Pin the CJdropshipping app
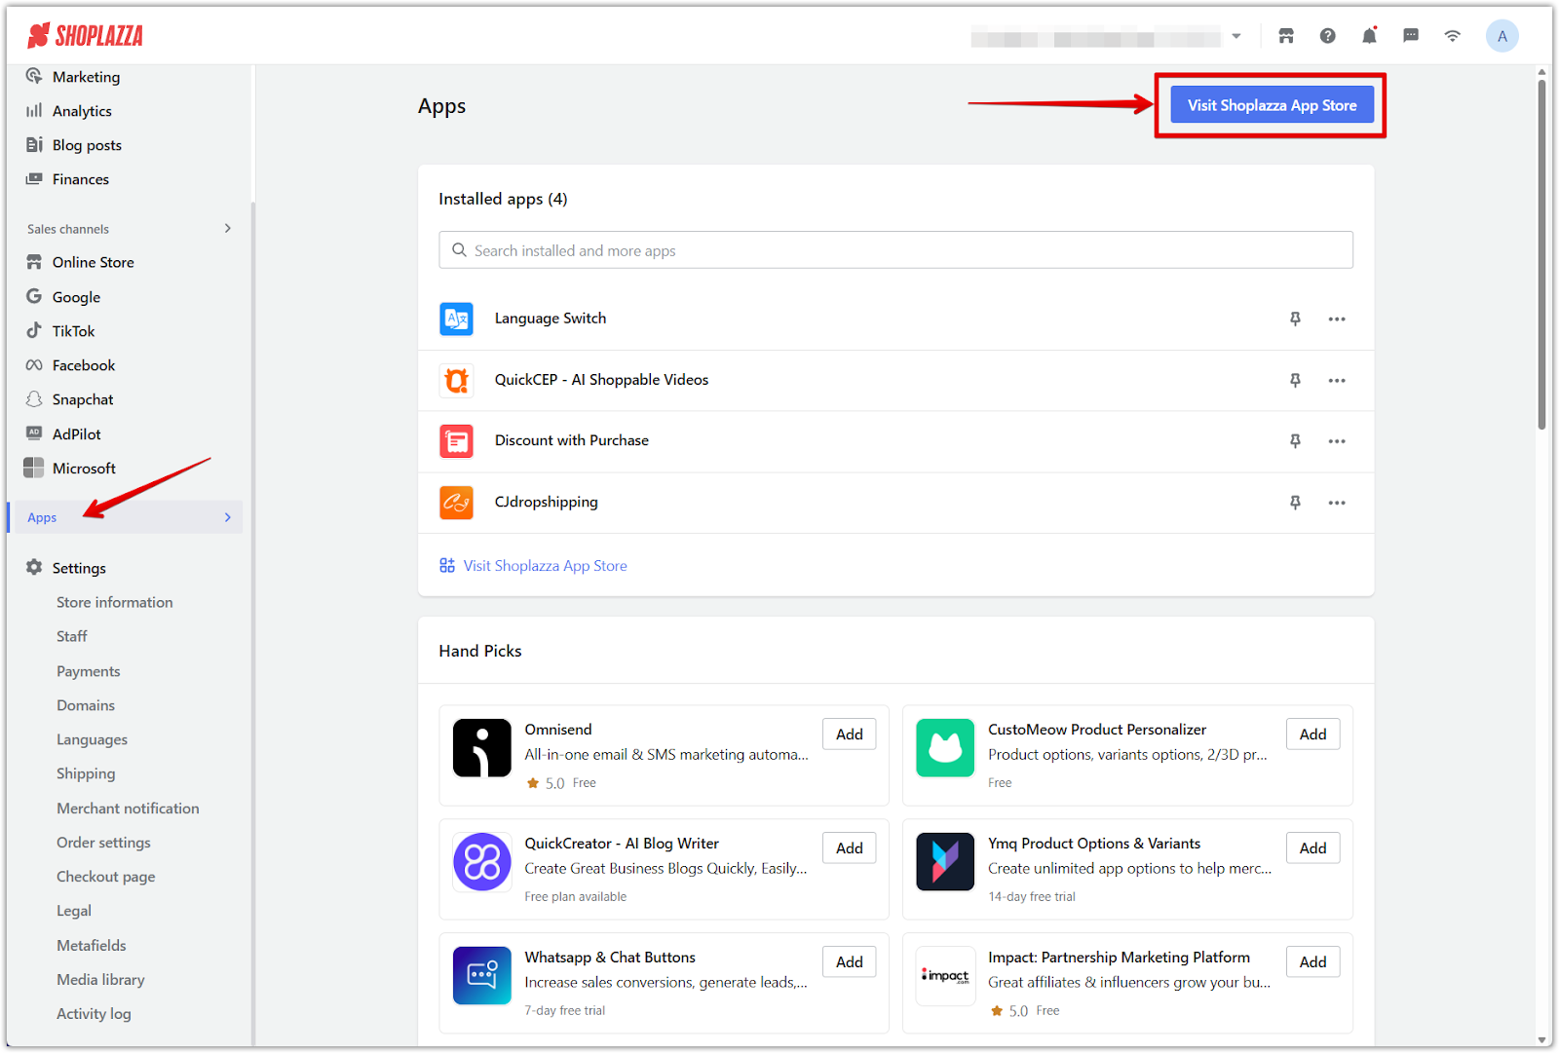Viewport: 1559px width, 1053px height. pos(1295,503)
